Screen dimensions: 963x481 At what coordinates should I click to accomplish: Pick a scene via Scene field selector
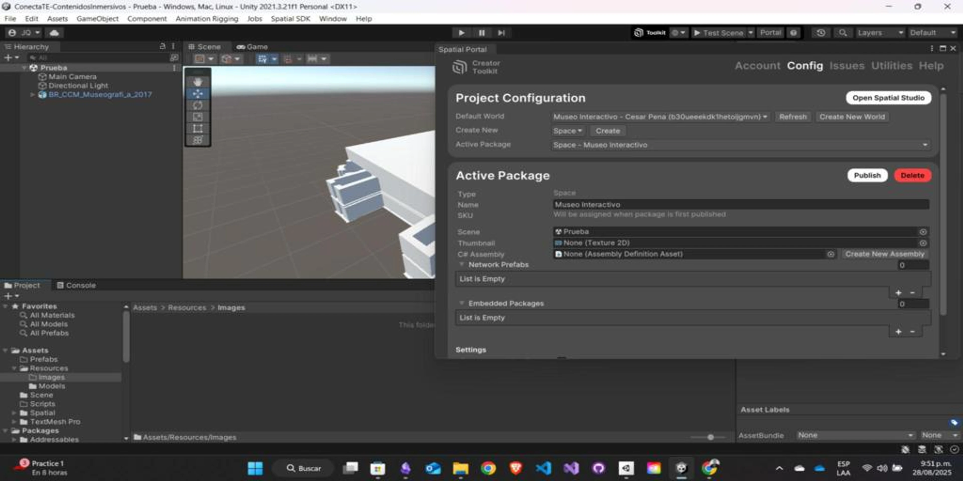click(923, 232)
